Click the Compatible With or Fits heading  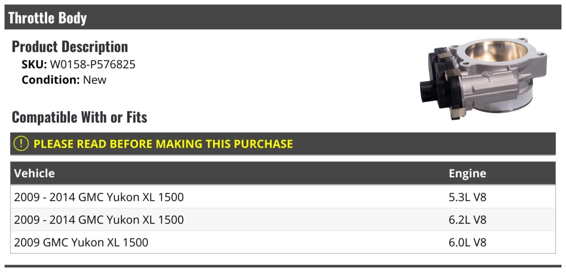pyautogui.click(x=80, y=117)
